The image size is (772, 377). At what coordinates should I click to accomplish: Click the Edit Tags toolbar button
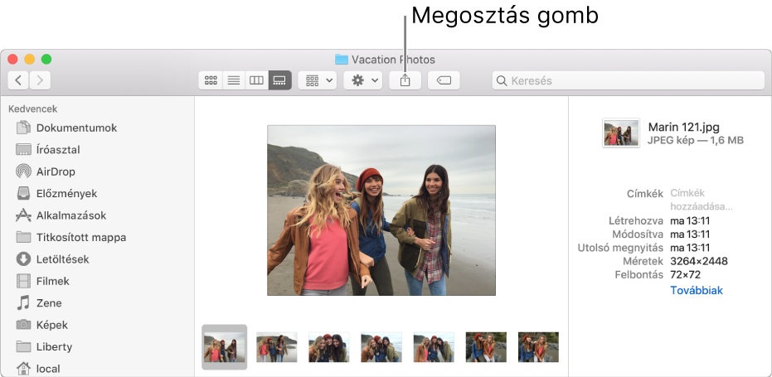(x=444, y=80)
